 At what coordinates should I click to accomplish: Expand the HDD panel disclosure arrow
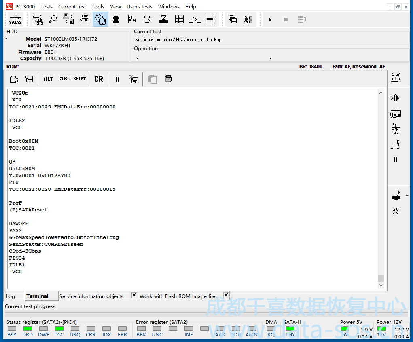(6, 39)
